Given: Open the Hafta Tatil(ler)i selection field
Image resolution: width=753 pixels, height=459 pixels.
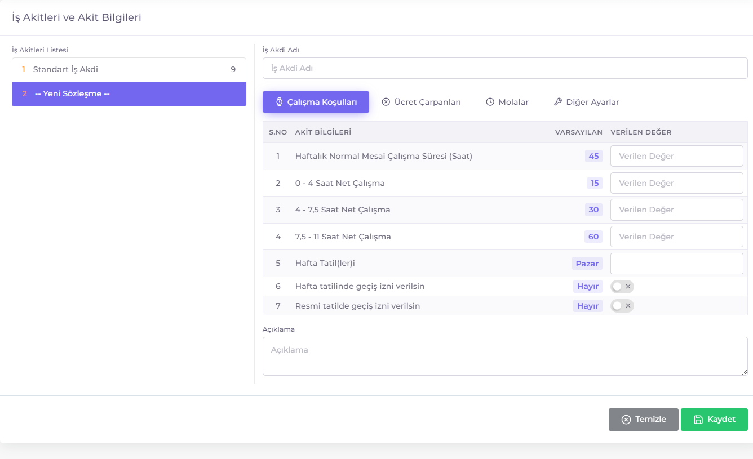Looking at the screenshot, I should pyautogui.click(x=677, y=264).
